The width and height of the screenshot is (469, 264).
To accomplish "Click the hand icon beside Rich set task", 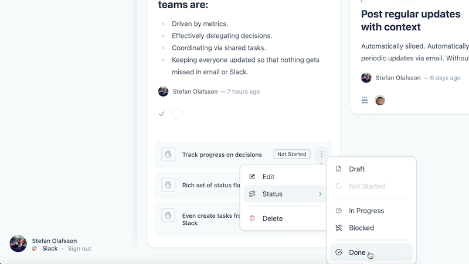I will (168, 185).
